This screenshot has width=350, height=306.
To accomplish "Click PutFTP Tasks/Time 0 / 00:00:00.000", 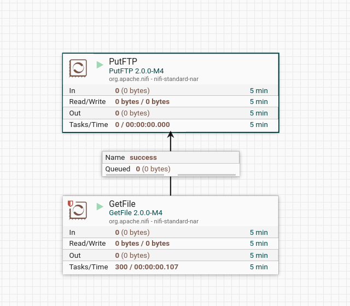I will pyautogui.click(x=142, y=125).
